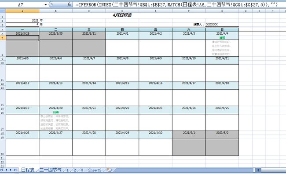Click the horizontal scrollbar left arrow

pyautogui.click(x=258, y=170)
